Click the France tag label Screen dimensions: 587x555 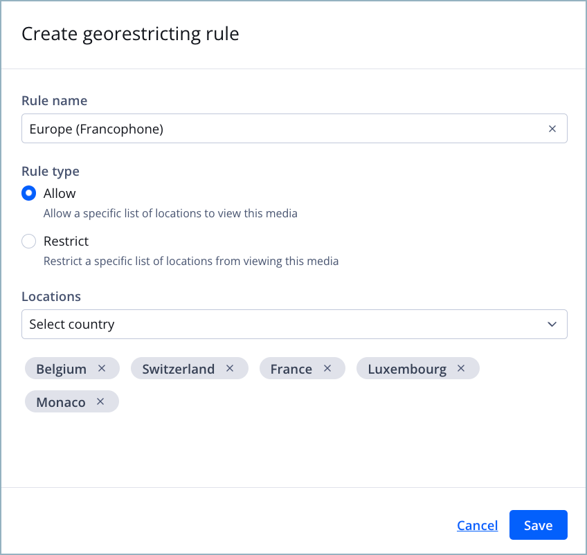[291, 369]
